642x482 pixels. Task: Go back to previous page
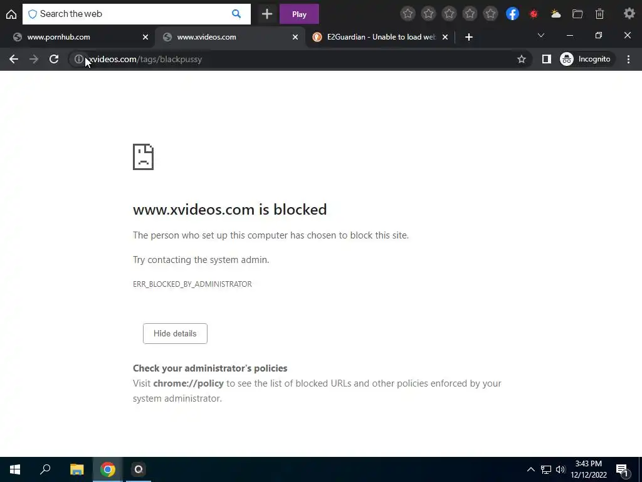(14, 59)
